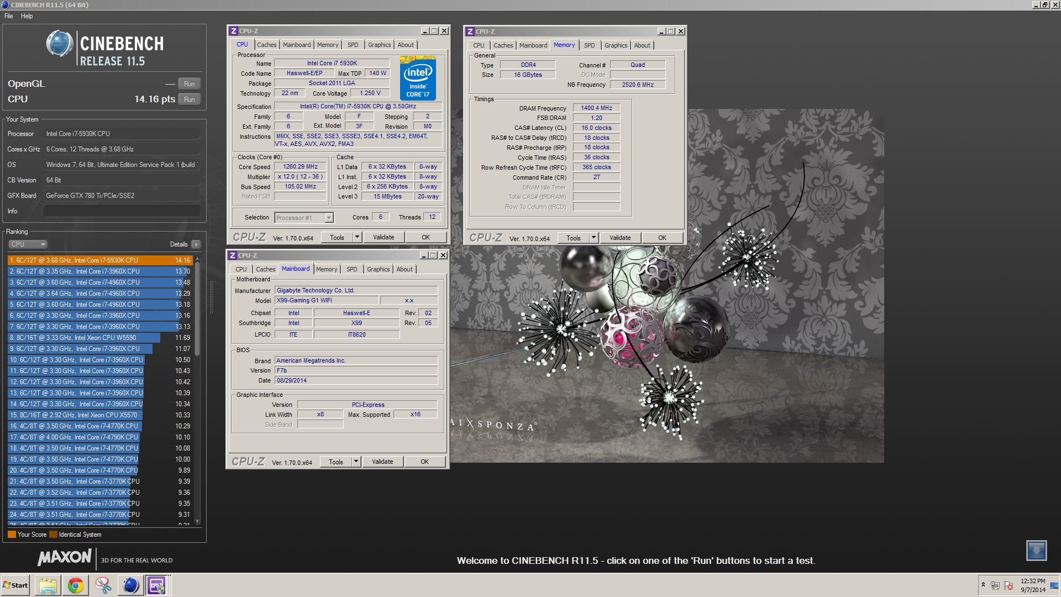Open the ranking Details arrow button
1061x597 pixels.
(x=196, y=244)
